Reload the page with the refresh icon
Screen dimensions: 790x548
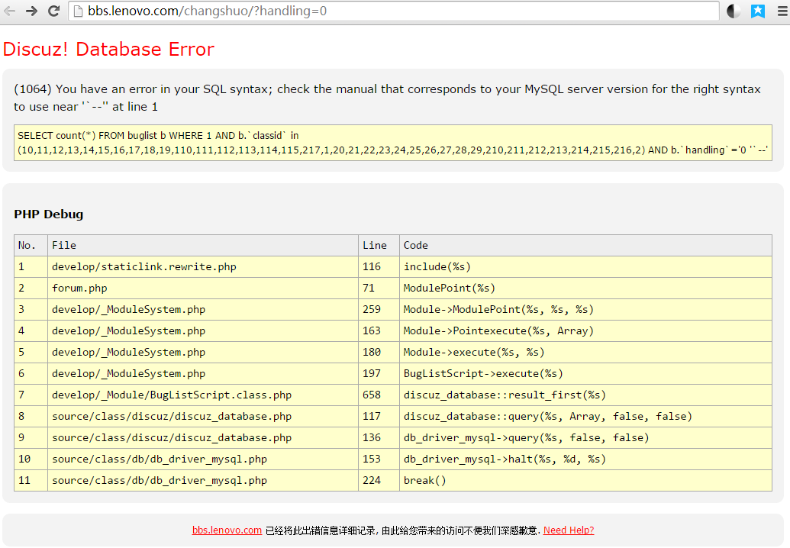click(x=54, y=11)
